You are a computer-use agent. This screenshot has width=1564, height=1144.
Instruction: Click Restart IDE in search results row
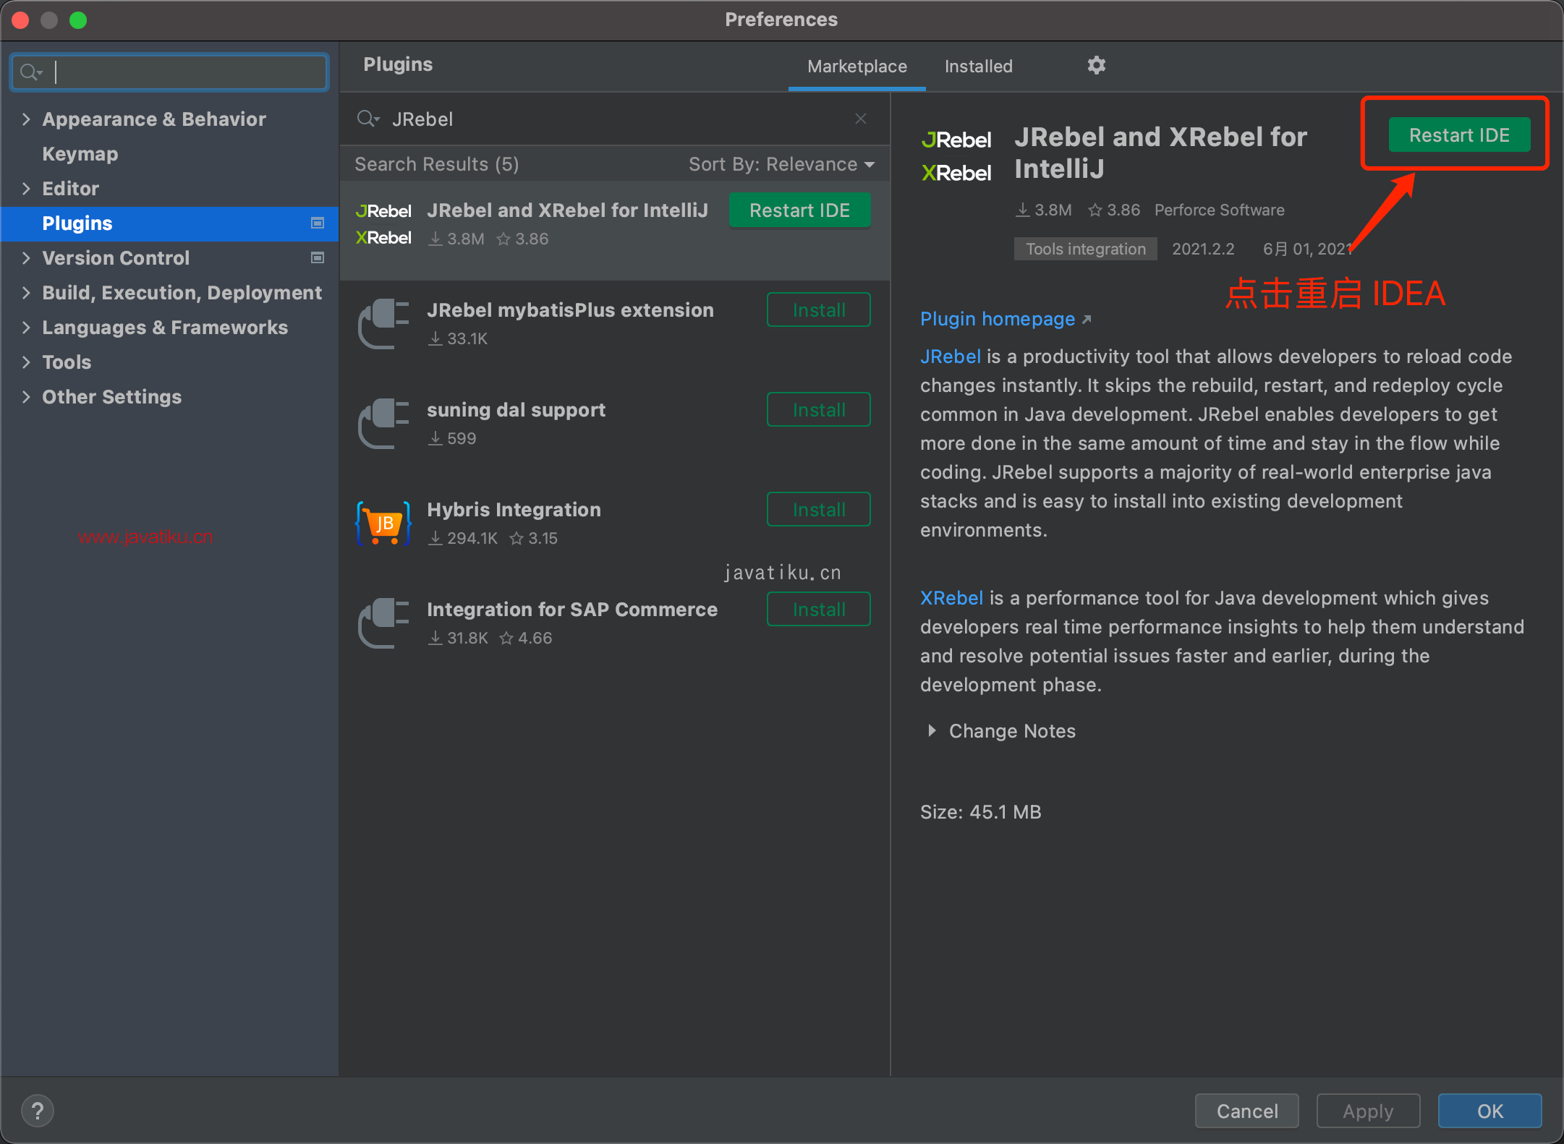pos(799,210)
